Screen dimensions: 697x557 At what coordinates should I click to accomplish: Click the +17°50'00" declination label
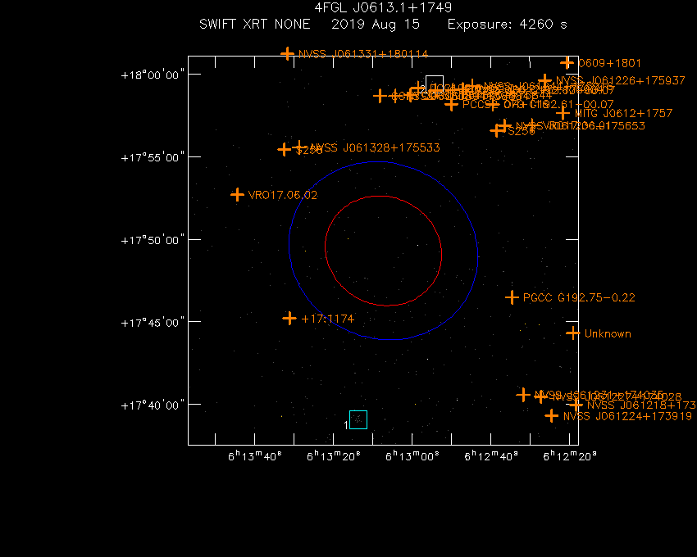(x=153, y=240)
